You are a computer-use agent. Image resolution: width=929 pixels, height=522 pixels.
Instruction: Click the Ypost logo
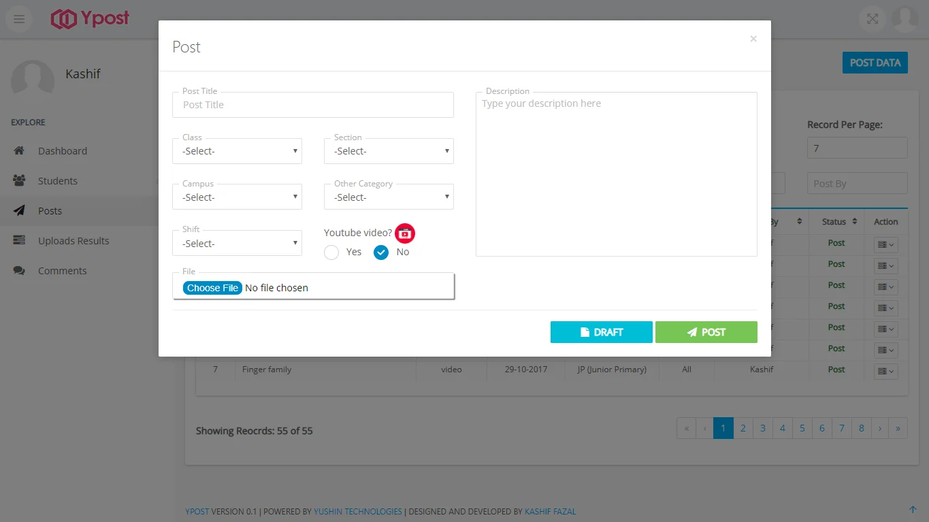coord(90,19)
